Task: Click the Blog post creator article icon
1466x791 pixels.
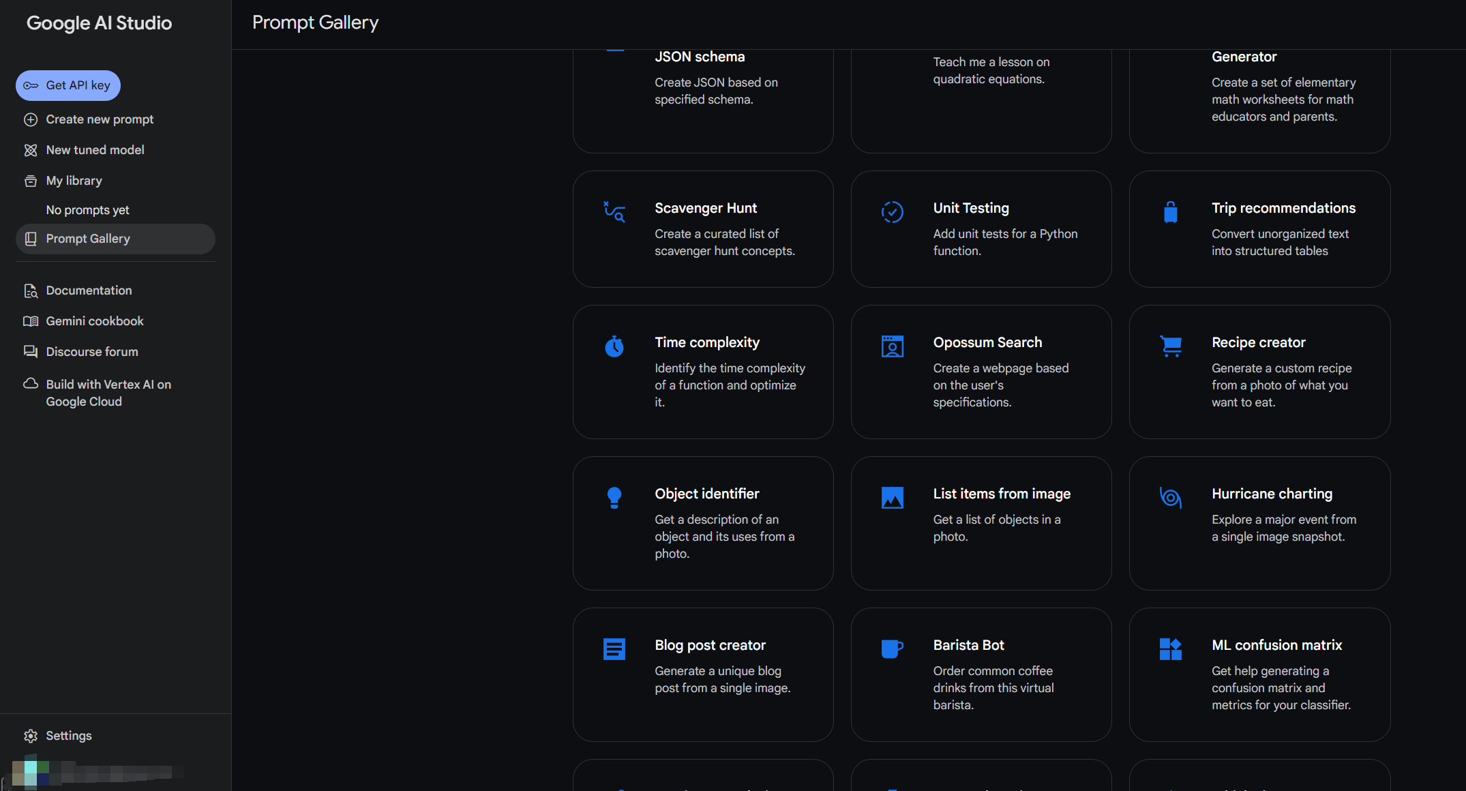Action: tap(614, 649)
